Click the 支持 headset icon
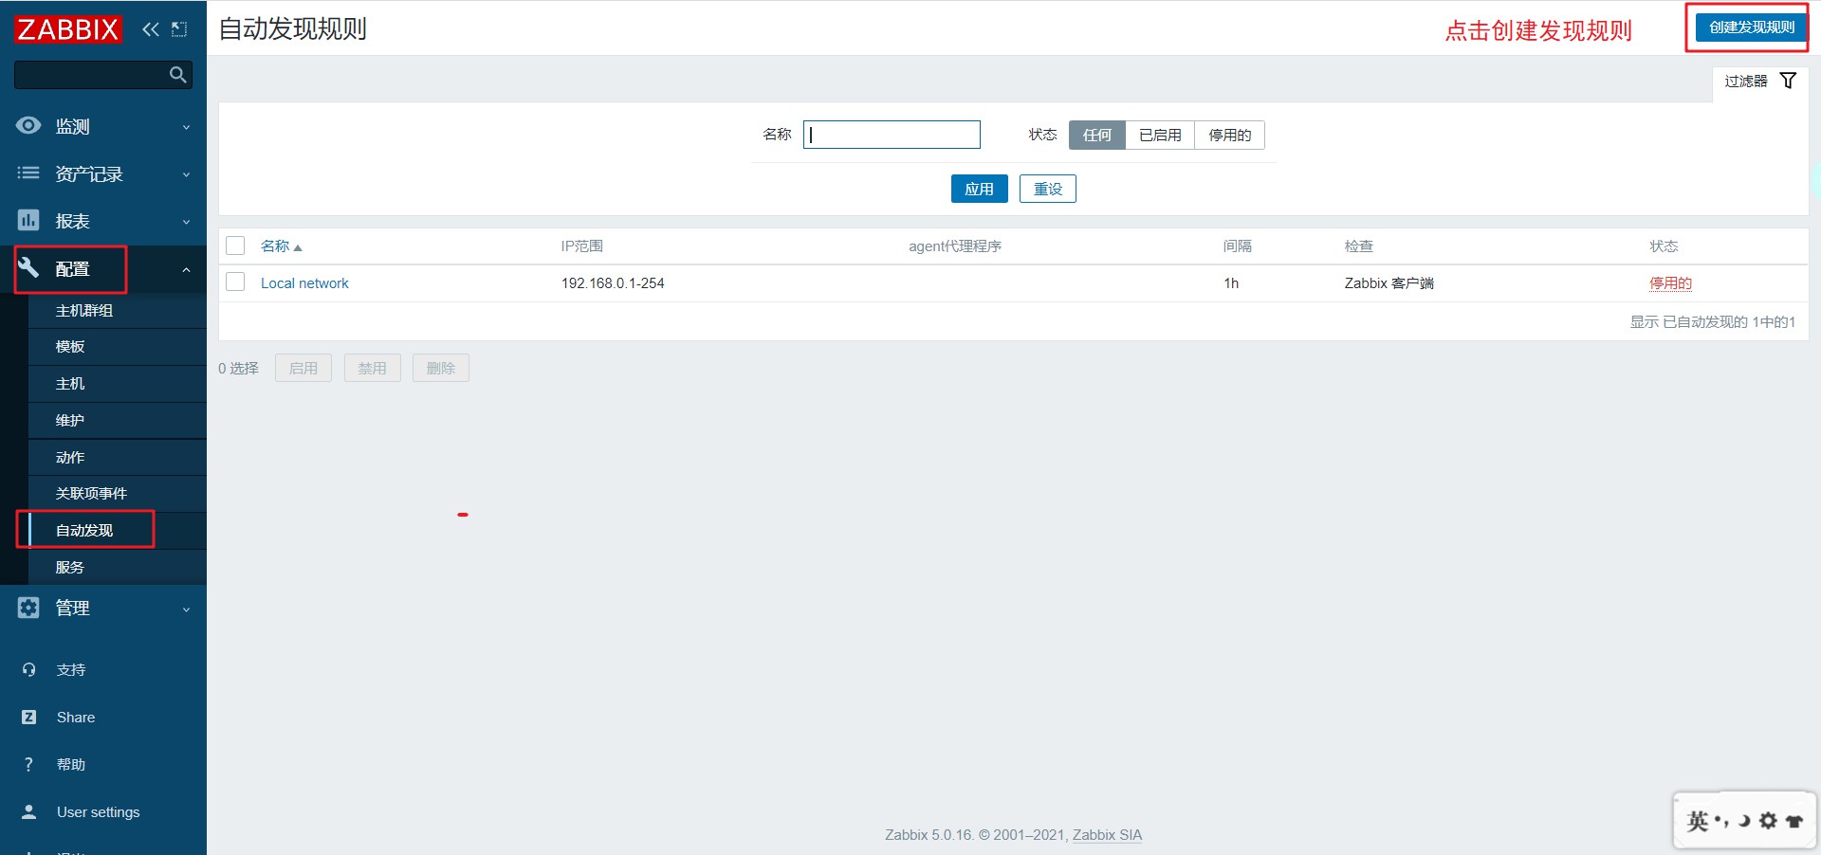 coord(28,670)
